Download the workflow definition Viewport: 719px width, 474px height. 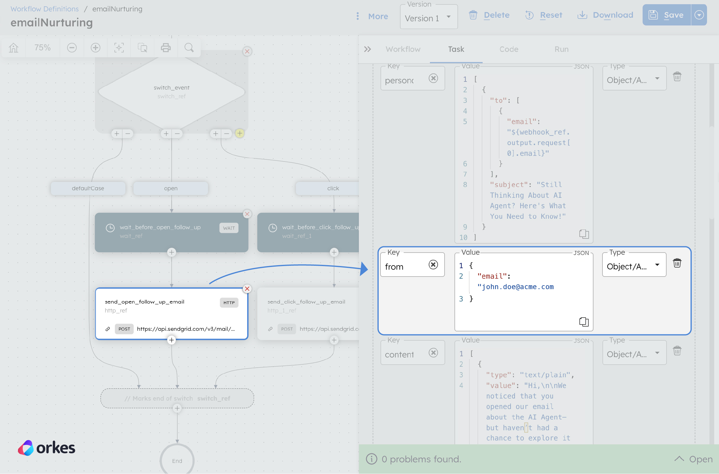(605, 15)
